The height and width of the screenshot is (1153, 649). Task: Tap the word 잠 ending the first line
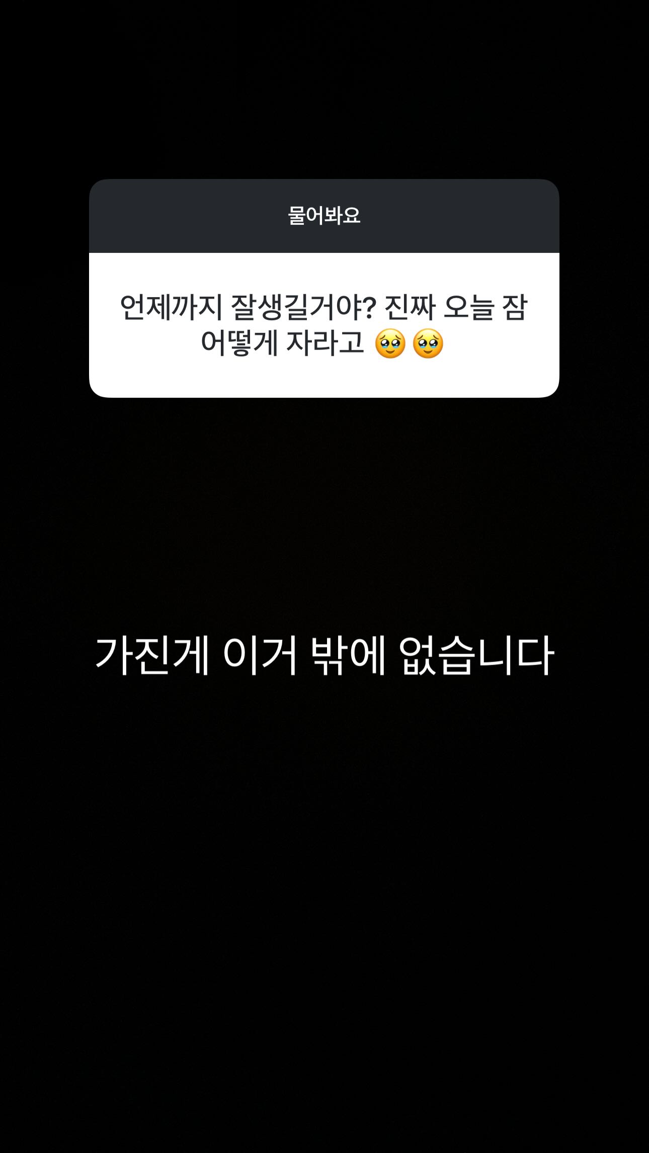pyautogui.click(x=515, y=307)
